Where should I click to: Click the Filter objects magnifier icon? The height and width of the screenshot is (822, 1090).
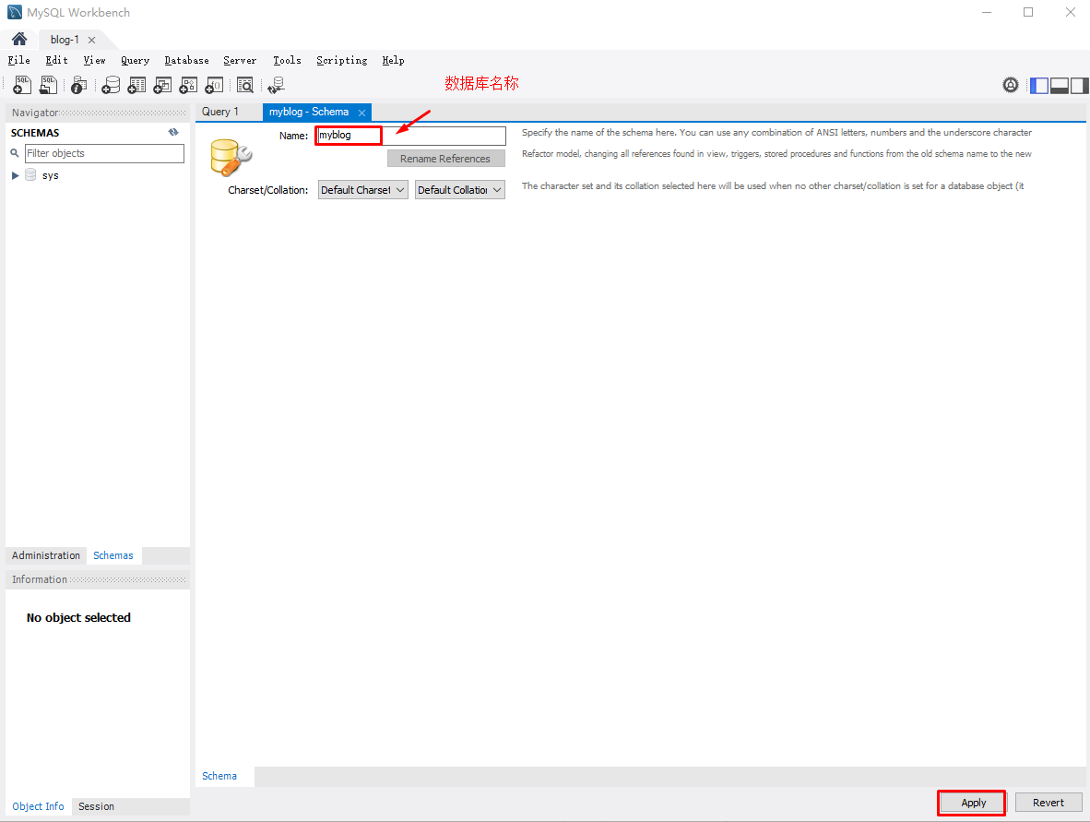[15, 153]
